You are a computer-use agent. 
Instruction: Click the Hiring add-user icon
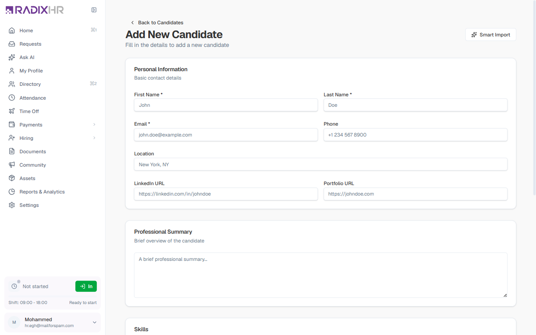(x=12, y=138)
